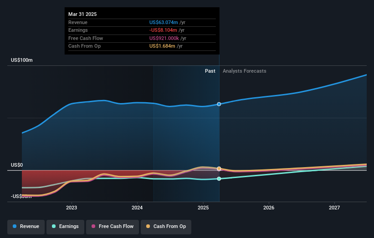374x238 pixels.
Task: Click the Earnings data point at Mar 2025
Action: pos(219,178)
